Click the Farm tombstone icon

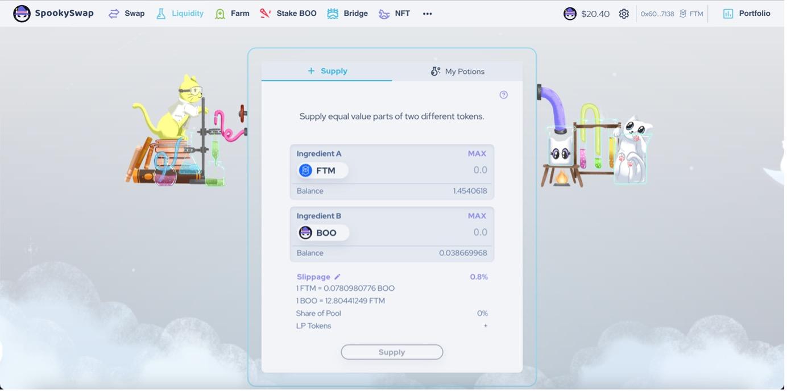coord(220,14)
